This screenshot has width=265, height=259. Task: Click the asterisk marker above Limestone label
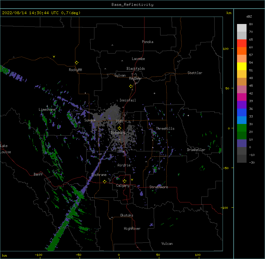(47, 106)
